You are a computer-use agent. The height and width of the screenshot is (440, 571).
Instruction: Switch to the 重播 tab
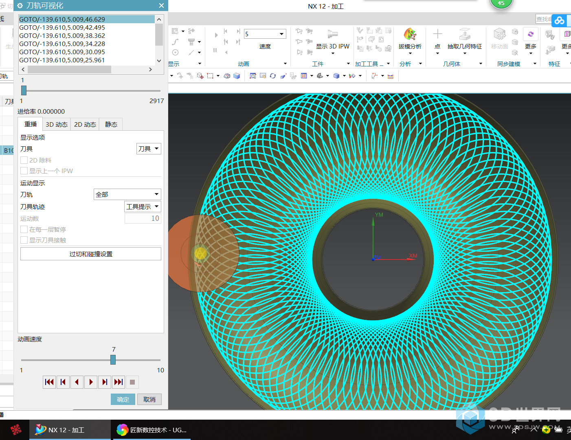pyautogui.click(x=31, y=124)
